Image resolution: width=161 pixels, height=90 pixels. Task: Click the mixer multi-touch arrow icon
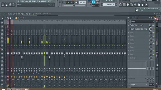click(8, 18)
